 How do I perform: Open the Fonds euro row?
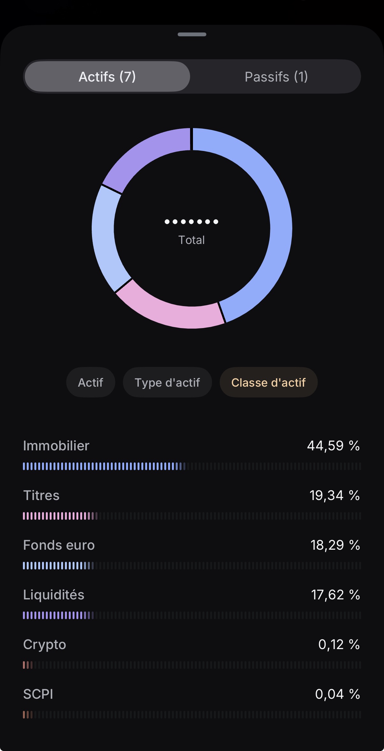tap(192, 554)
